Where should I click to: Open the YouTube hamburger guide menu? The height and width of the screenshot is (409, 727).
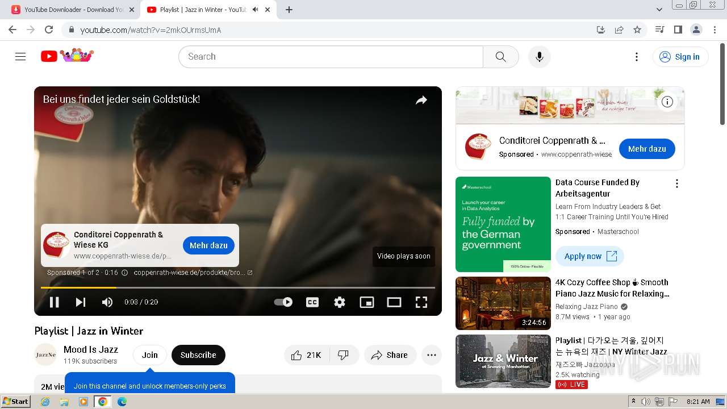pos(20,56)
